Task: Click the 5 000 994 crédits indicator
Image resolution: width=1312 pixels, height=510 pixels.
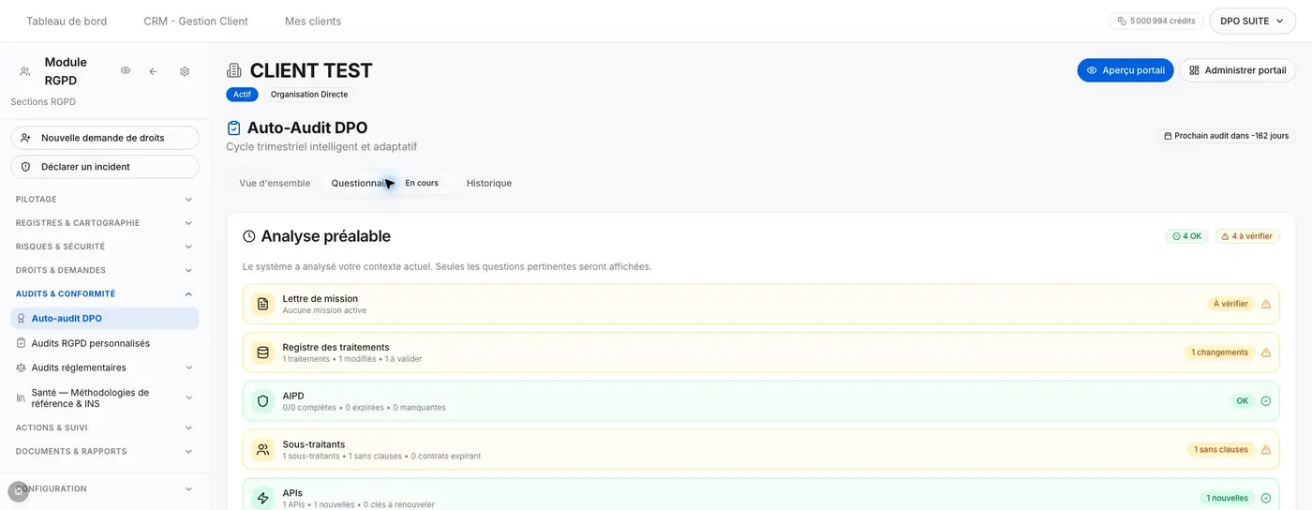Action: [x=1156, y=21]
